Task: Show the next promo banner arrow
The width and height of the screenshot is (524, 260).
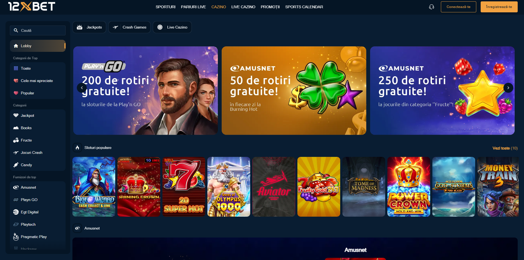Action: point(508,88)
